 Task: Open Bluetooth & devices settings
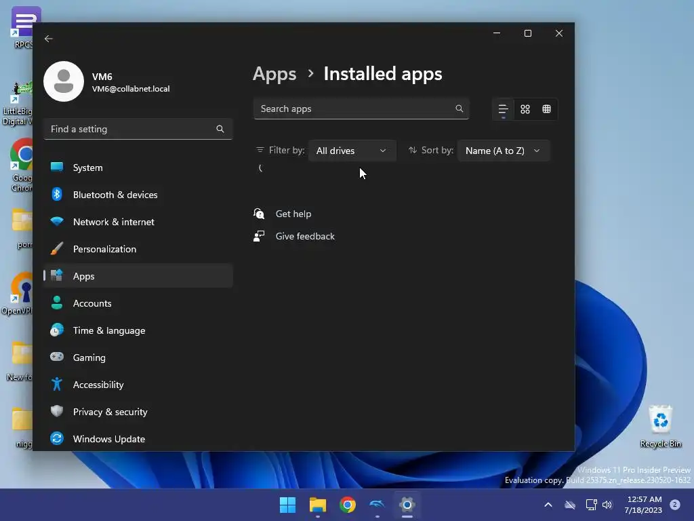[138, 195]
